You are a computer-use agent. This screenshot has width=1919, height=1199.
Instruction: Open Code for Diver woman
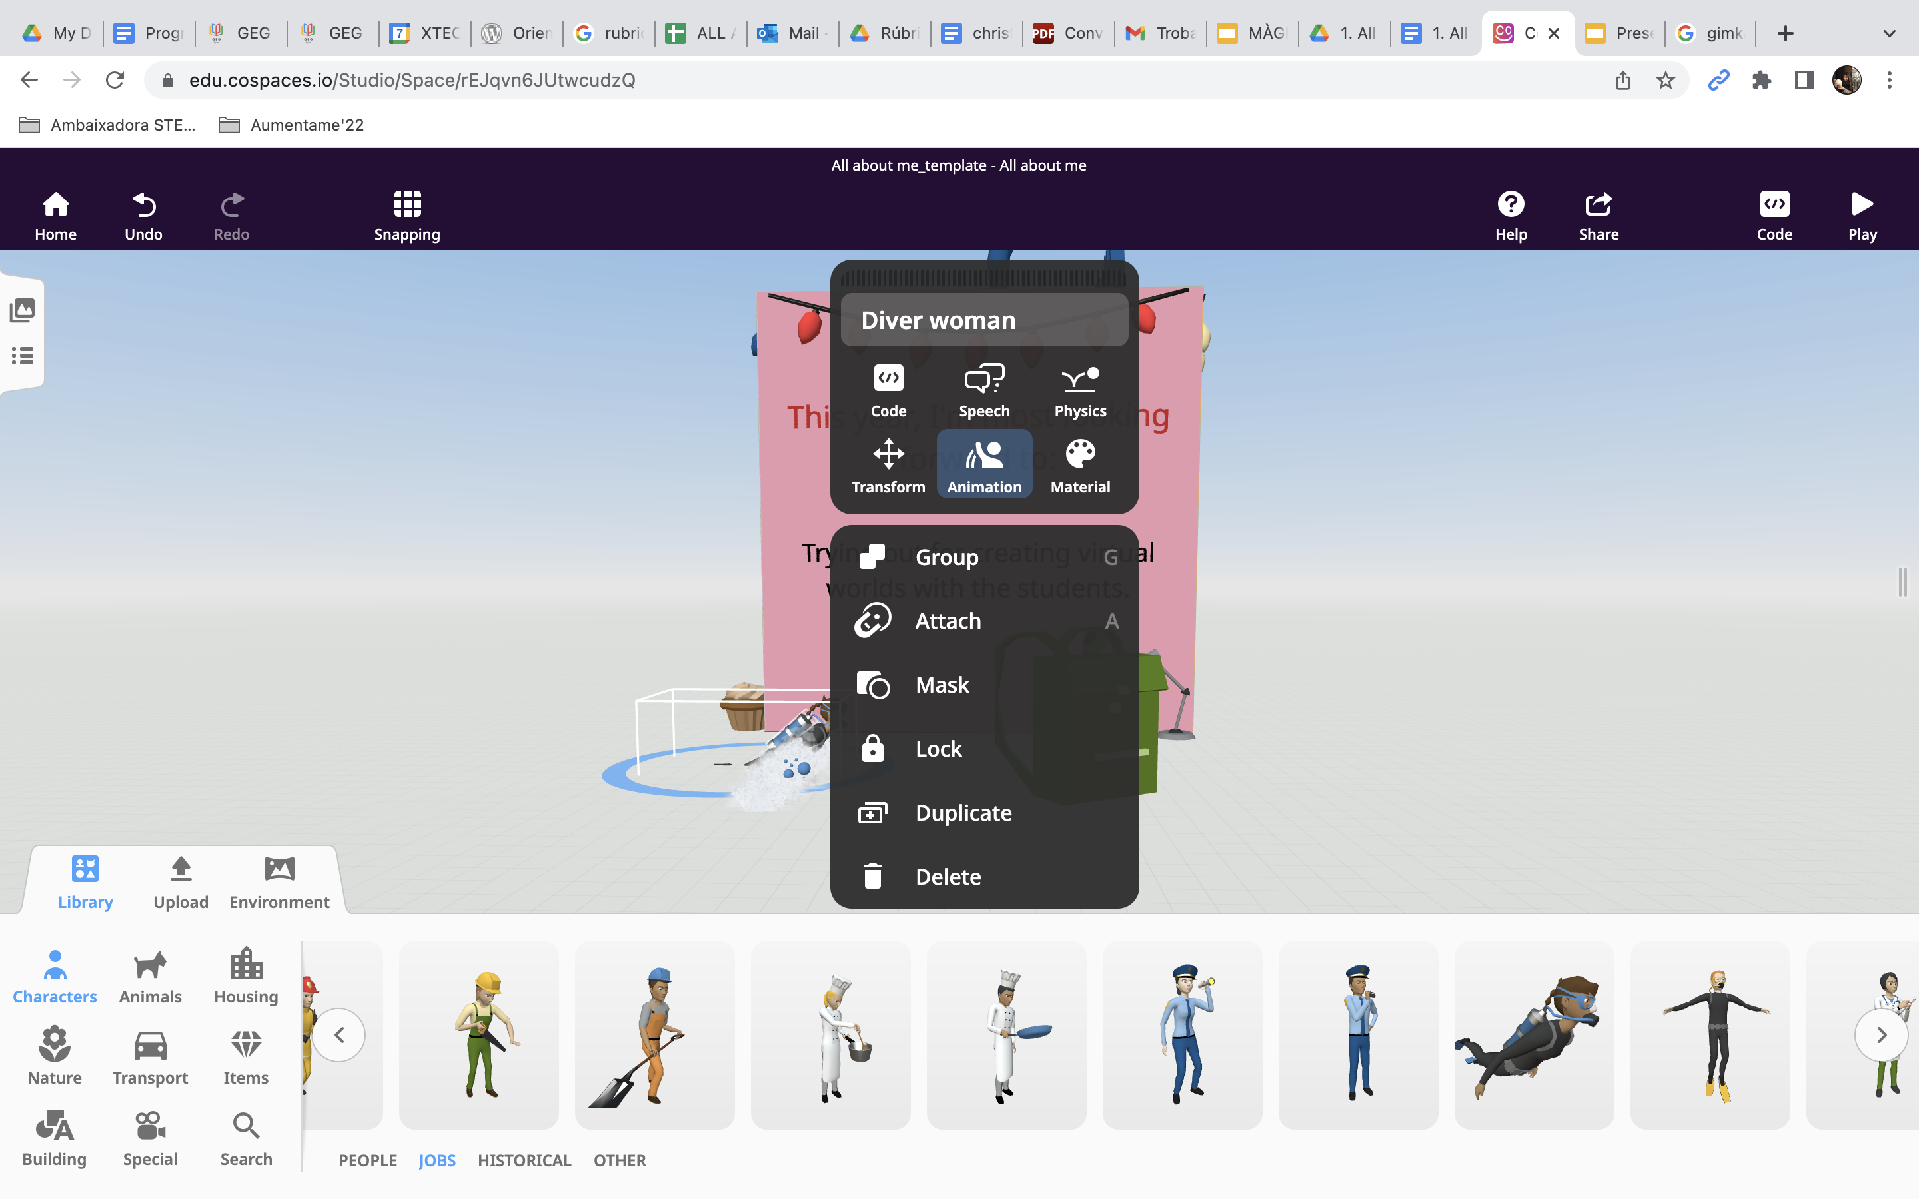click(888, 390)
